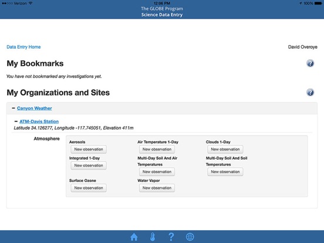Open help for My Organizations and Sites
This screenshot has width=324, height=243.
(310, 92)
